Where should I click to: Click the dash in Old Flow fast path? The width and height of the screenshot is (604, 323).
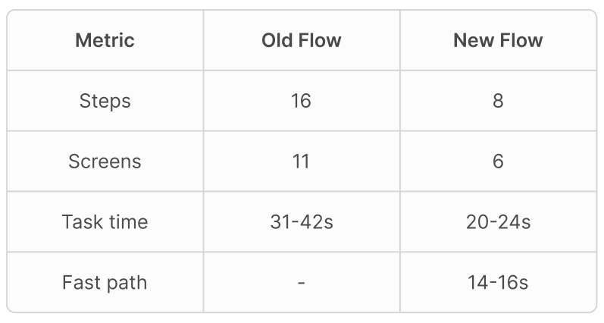301,284
